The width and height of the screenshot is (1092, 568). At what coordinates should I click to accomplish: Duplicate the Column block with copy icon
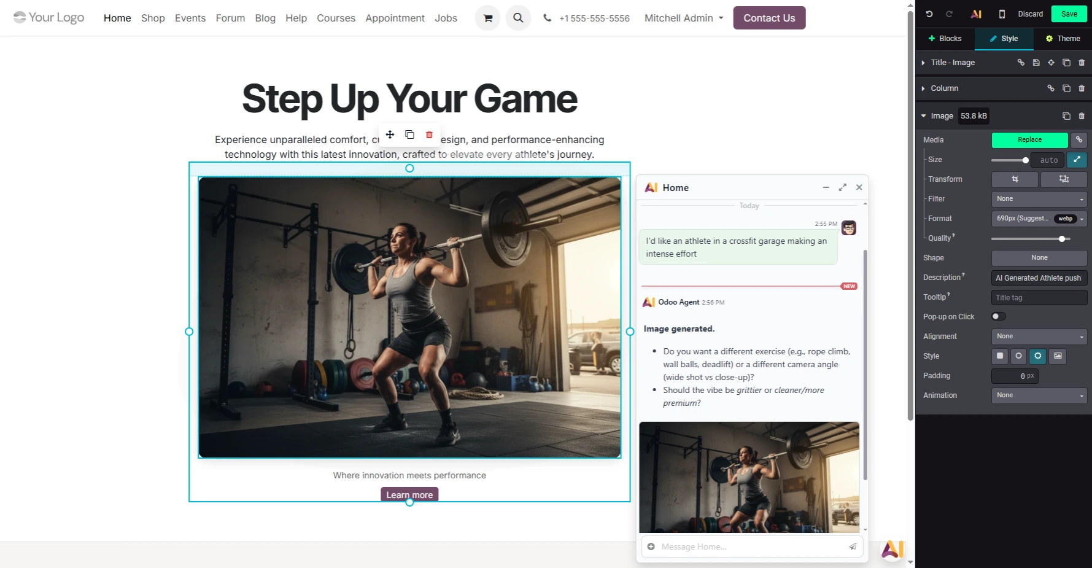pyautogui.click(x=1067, y=88)
